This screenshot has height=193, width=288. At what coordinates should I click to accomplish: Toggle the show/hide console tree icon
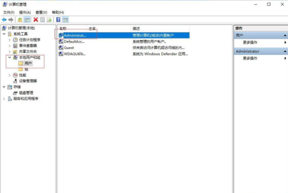coord(27,20)
